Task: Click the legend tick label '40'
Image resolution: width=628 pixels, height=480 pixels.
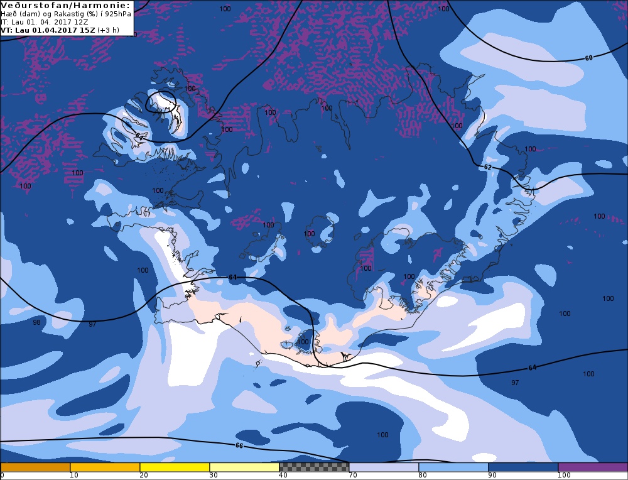Action: click(x=283, y=475)
